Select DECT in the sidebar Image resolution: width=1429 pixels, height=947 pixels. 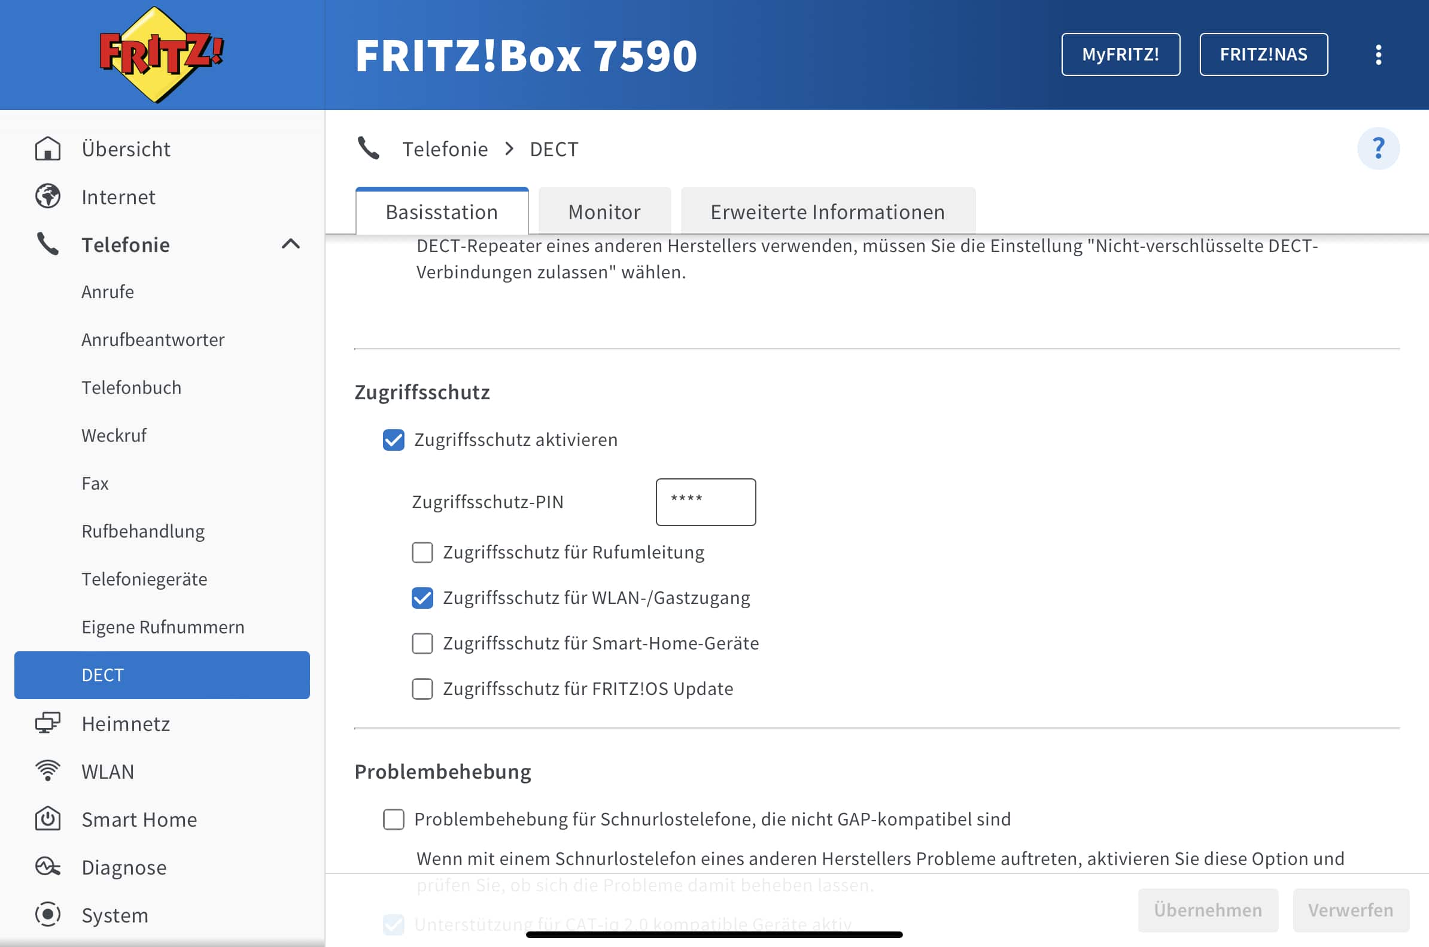click(162, 675)
